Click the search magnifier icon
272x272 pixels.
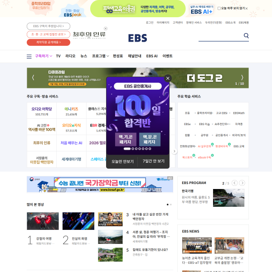click(x=246, y=35)
